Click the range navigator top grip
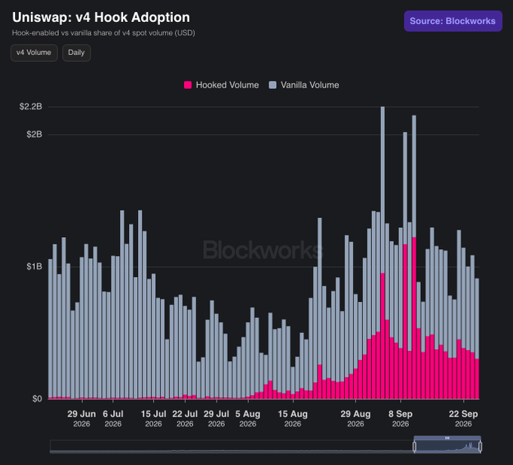 (447, 438)
